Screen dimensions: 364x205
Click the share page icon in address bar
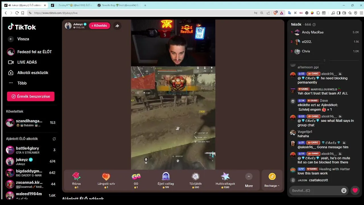268,13
